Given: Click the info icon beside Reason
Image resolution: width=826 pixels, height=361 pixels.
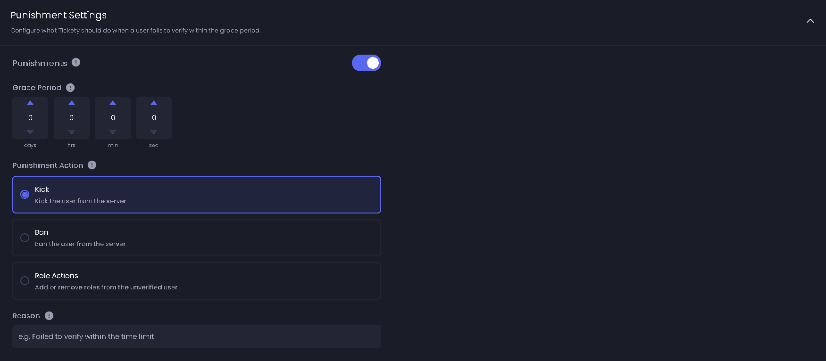Looking at the screenshot, I should point(49,316).
